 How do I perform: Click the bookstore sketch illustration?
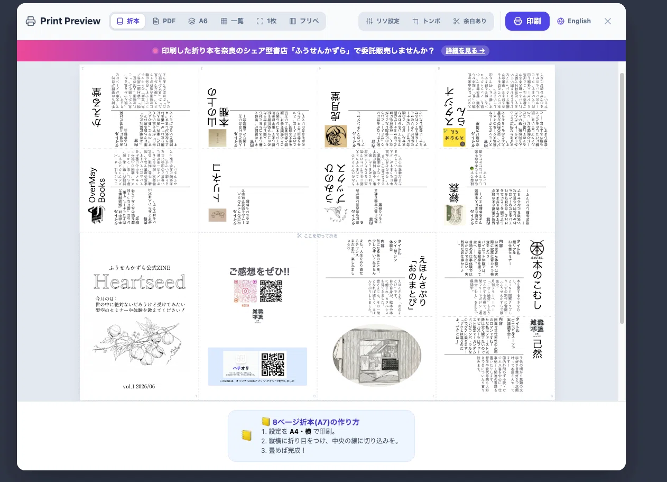point(377,354)
